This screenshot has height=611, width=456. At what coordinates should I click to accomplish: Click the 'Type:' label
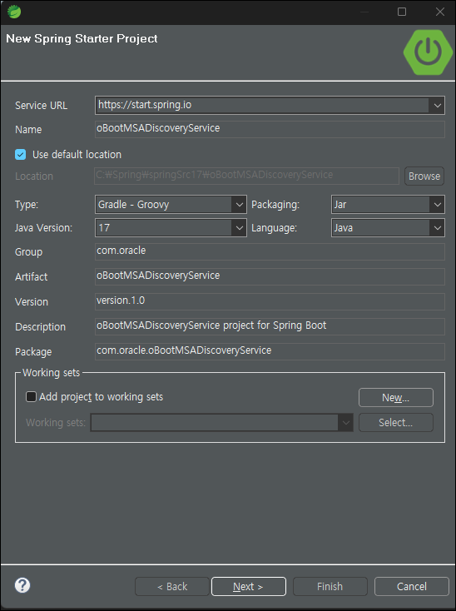tap(27, 205)
